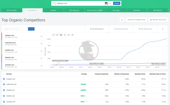Expand the View SEO Keywords chart option
Image resolution: width=170 pixels, height=105 pixels.
coord(97,29)
